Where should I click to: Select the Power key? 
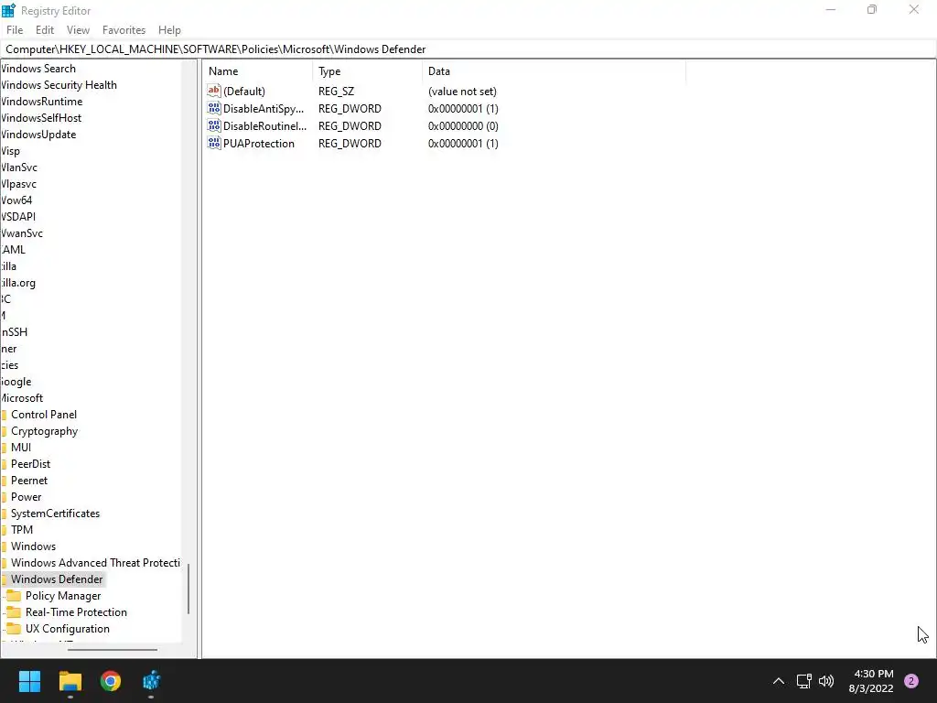[27, 497]
